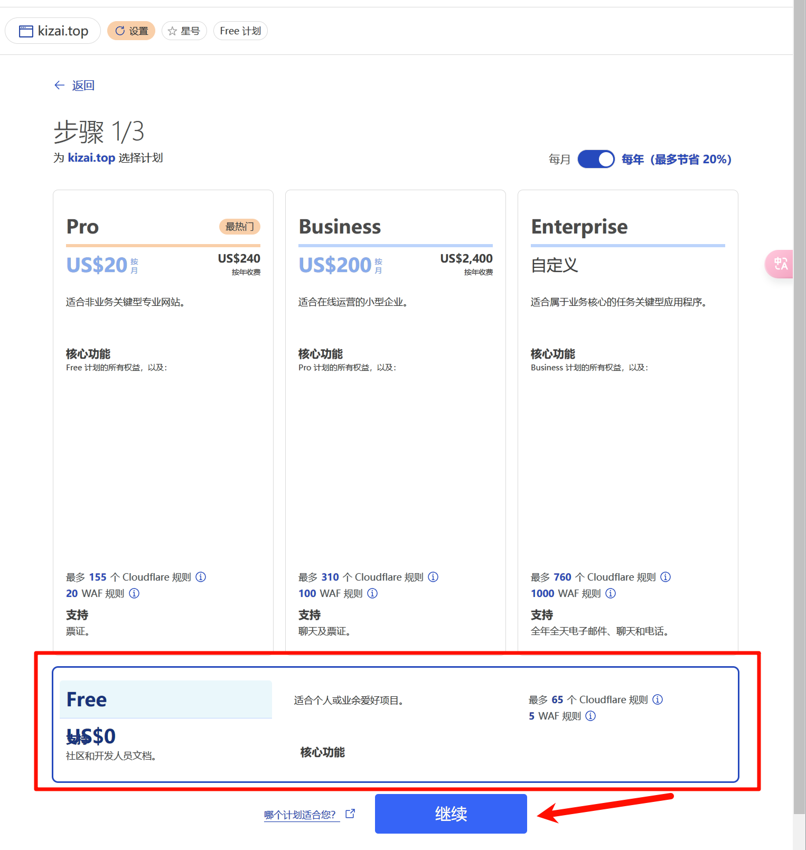Click the 设置 button
The height and width of the screenshot is (850, 806).
(x=131, y=31)
